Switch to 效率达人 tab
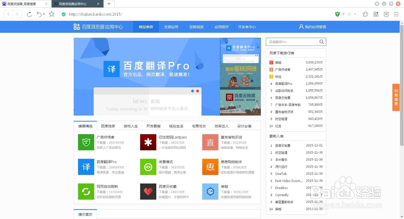 221,126
